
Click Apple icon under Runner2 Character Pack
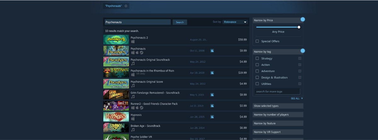137,108
